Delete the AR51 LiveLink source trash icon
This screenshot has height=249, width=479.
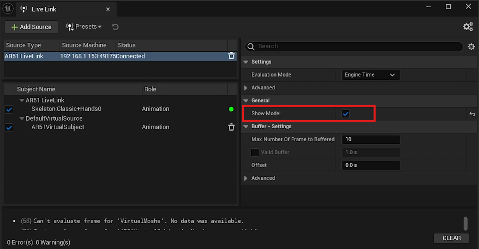[x=231, y=56]
